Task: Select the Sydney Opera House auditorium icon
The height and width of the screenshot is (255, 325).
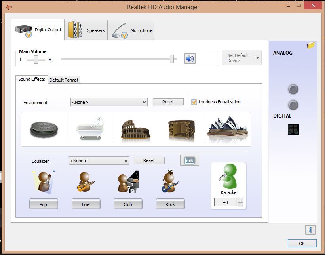Action: 227,129
